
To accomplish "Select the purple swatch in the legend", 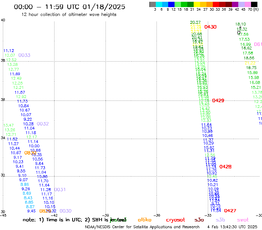I will (x=235, y=4).
